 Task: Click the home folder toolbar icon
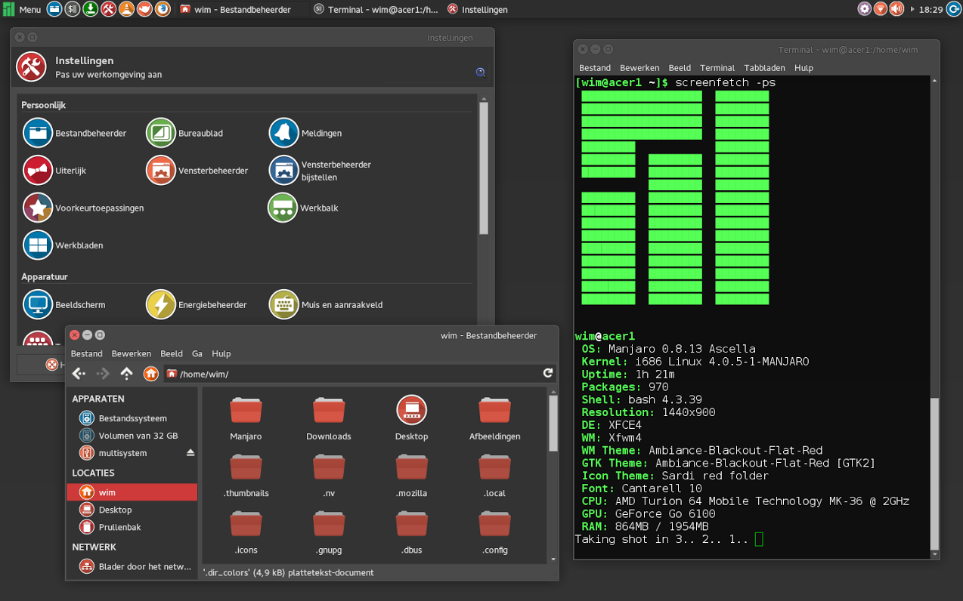point(151,374)
